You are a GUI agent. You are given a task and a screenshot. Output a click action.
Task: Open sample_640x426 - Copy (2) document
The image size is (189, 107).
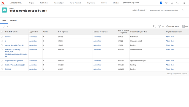coord(14,45)
